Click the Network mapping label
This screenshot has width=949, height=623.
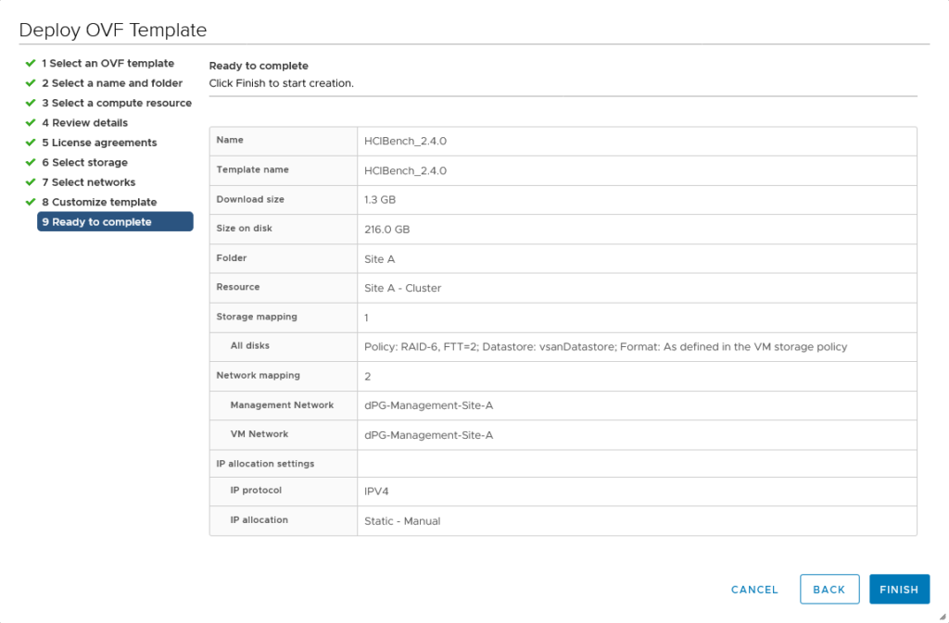[x=258, y=375]
